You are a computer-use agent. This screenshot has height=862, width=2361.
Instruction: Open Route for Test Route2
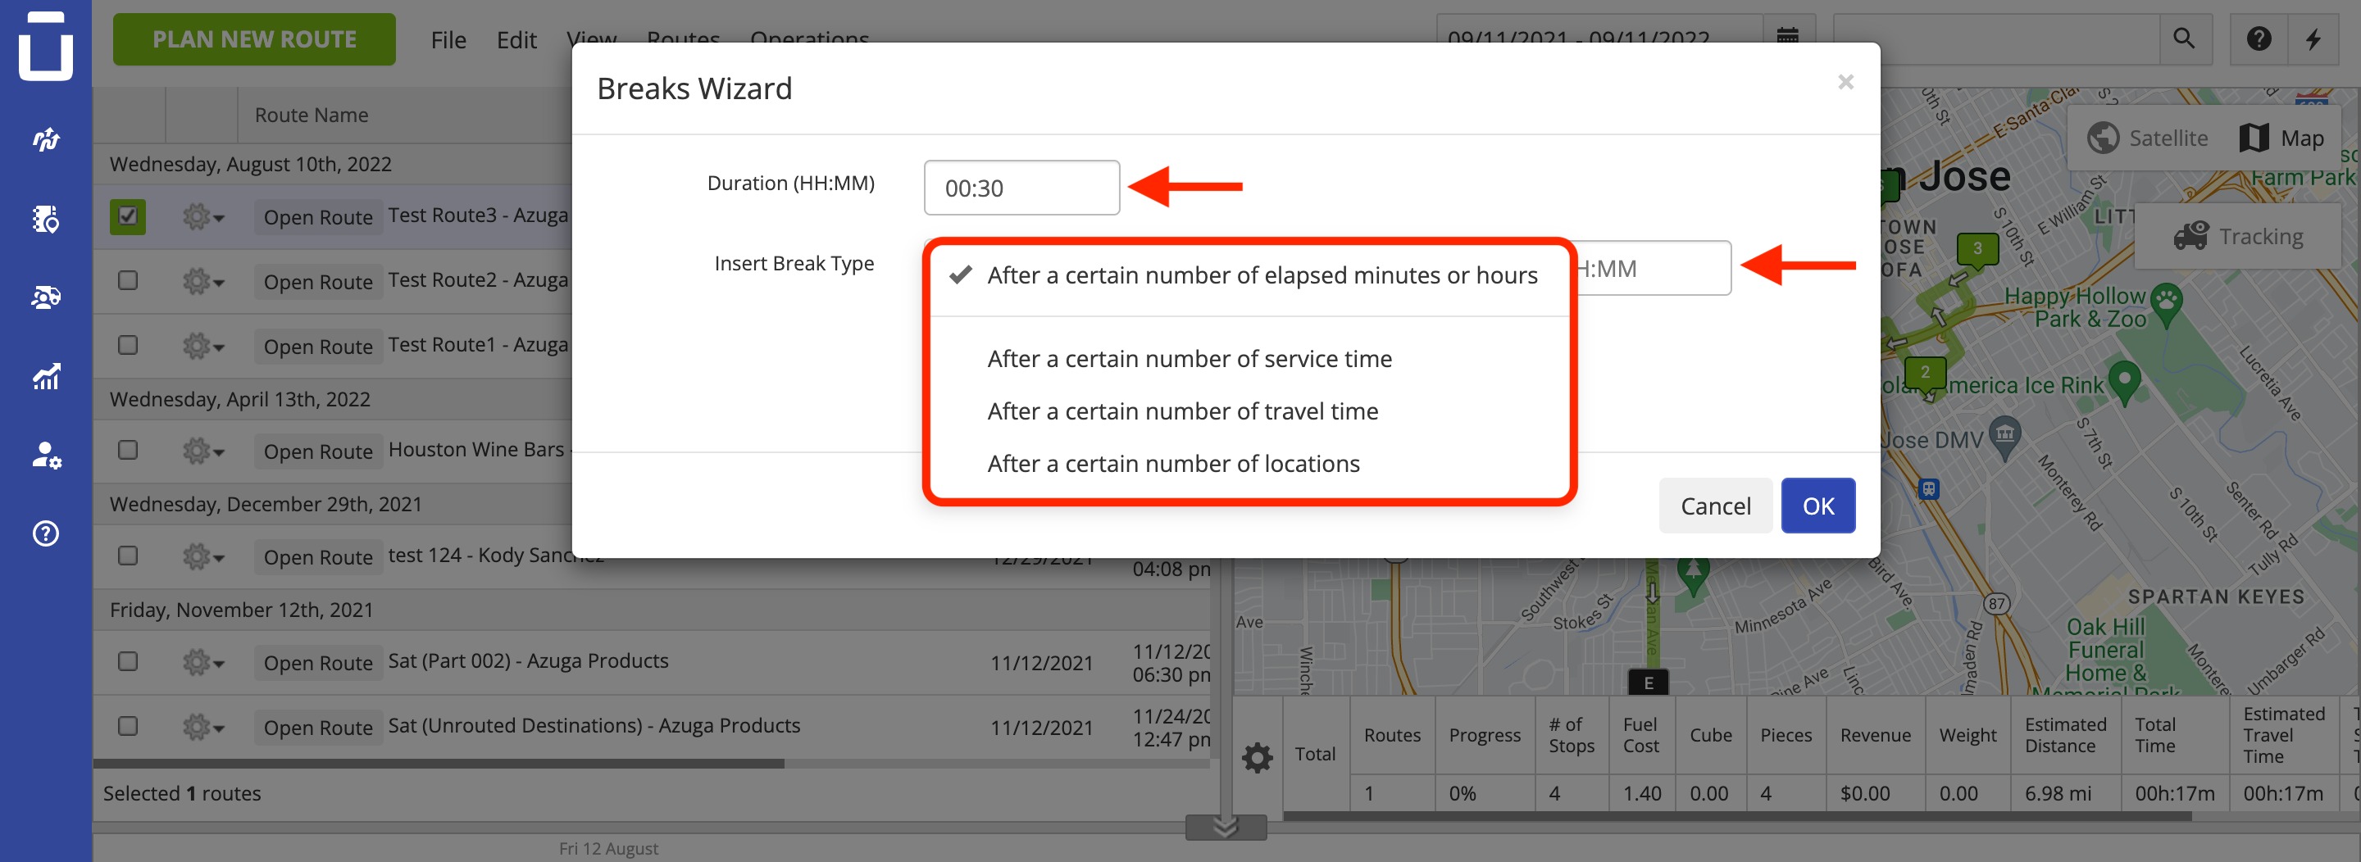318,281
